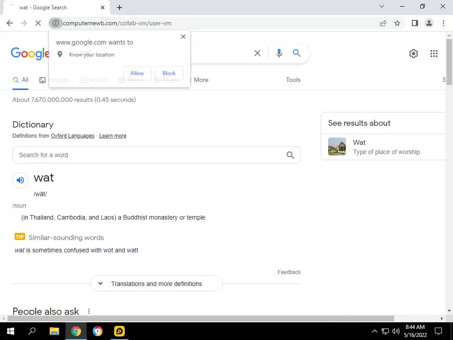Close the 'wat - Google Search' tab
This screenshot has height=340, width=453.
103,8
